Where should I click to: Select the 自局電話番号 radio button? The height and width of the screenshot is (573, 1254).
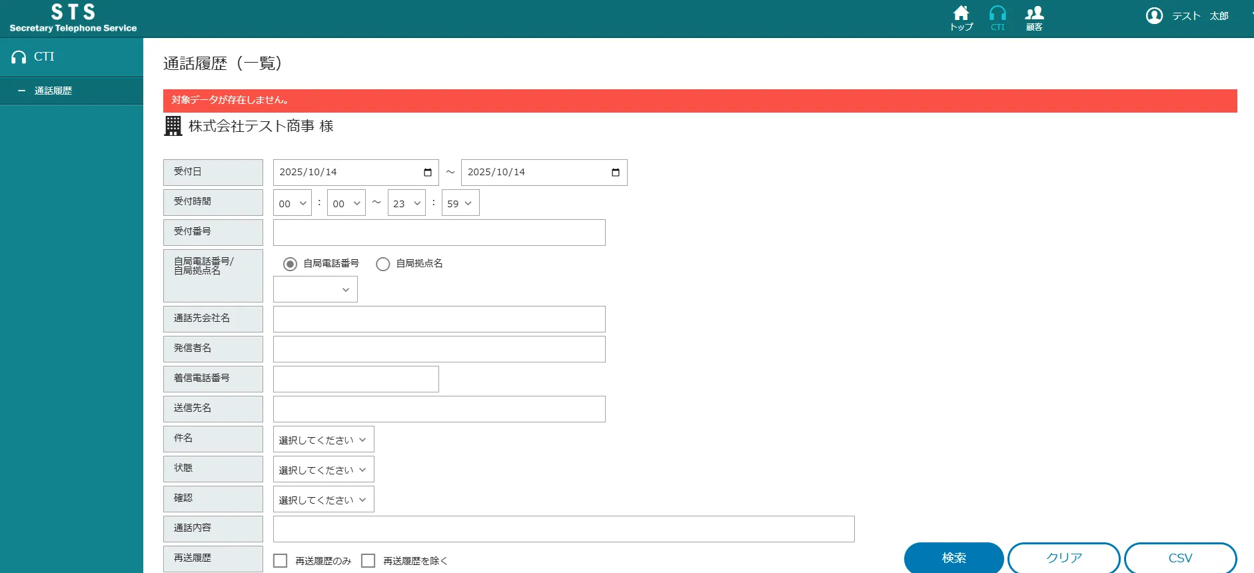(290, 264)
